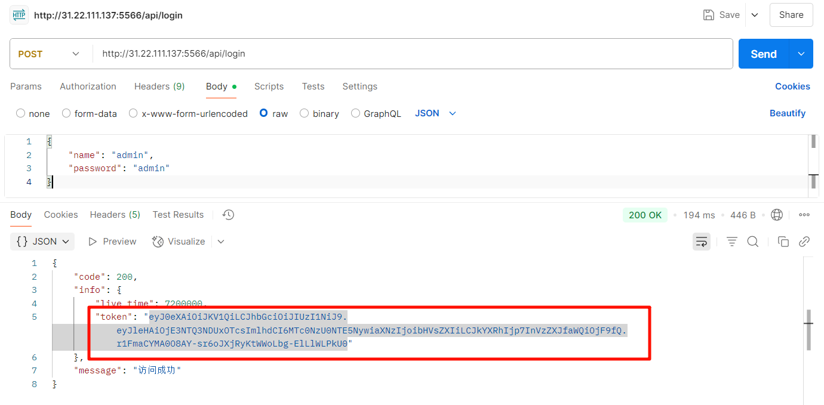Select the form-data radio option
Screen dimensions: 824x405
pos(66,113)
